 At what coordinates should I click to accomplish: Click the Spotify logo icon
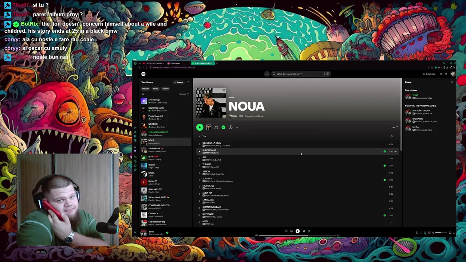point(143,74)
